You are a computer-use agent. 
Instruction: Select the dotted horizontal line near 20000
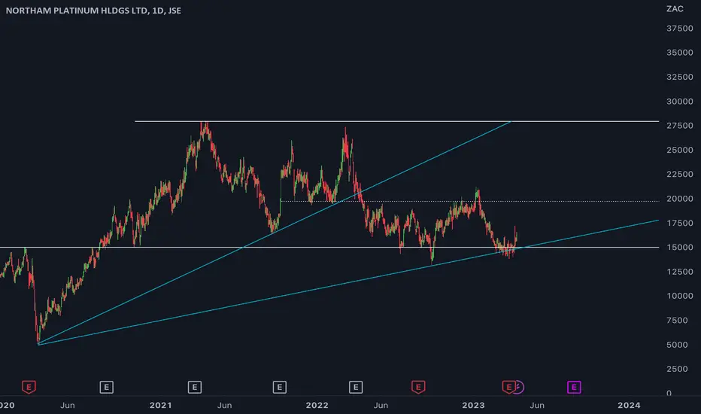469,201
